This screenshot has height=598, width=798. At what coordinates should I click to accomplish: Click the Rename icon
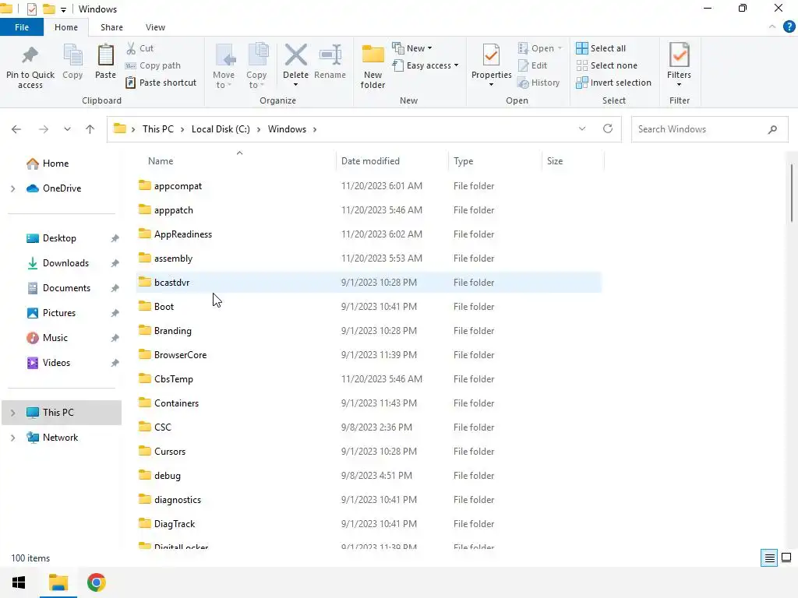point(330,55)
